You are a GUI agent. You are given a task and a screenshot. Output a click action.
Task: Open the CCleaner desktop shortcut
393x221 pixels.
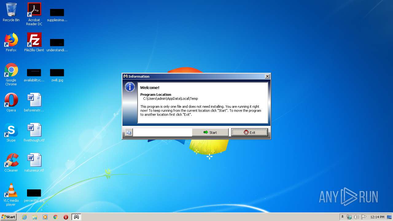[x=11, y=163]
